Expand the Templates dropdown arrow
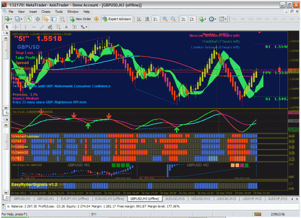The width and height of the screenshot is (301, 218). (x=225, y=19)
